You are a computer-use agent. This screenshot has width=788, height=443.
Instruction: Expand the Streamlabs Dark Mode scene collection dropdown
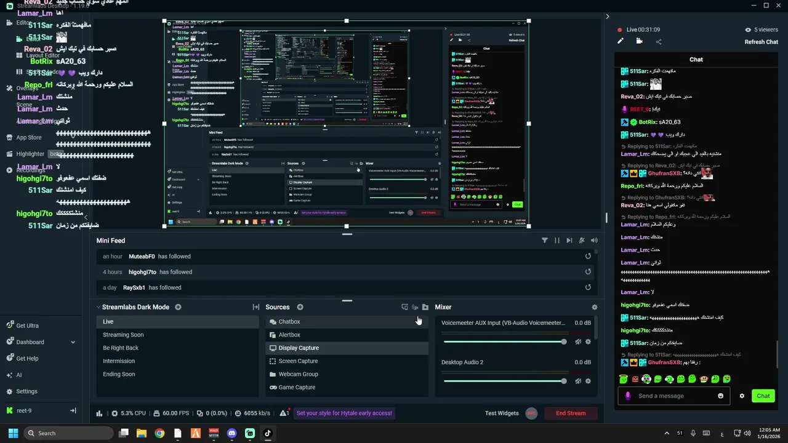point(133,307)
